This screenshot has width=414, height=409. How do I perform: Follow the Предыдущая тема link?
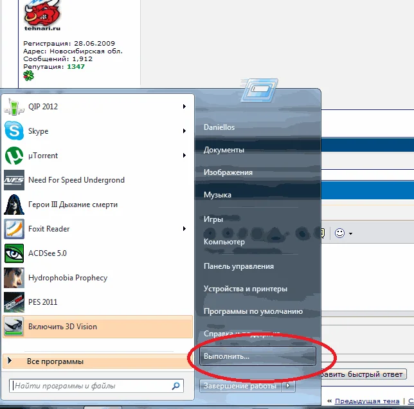(x=367, y=401)
